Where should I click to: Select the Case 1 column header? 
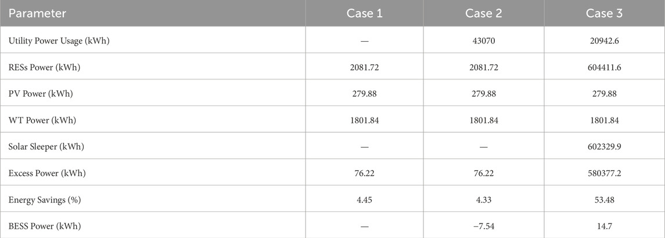point(364,13)
